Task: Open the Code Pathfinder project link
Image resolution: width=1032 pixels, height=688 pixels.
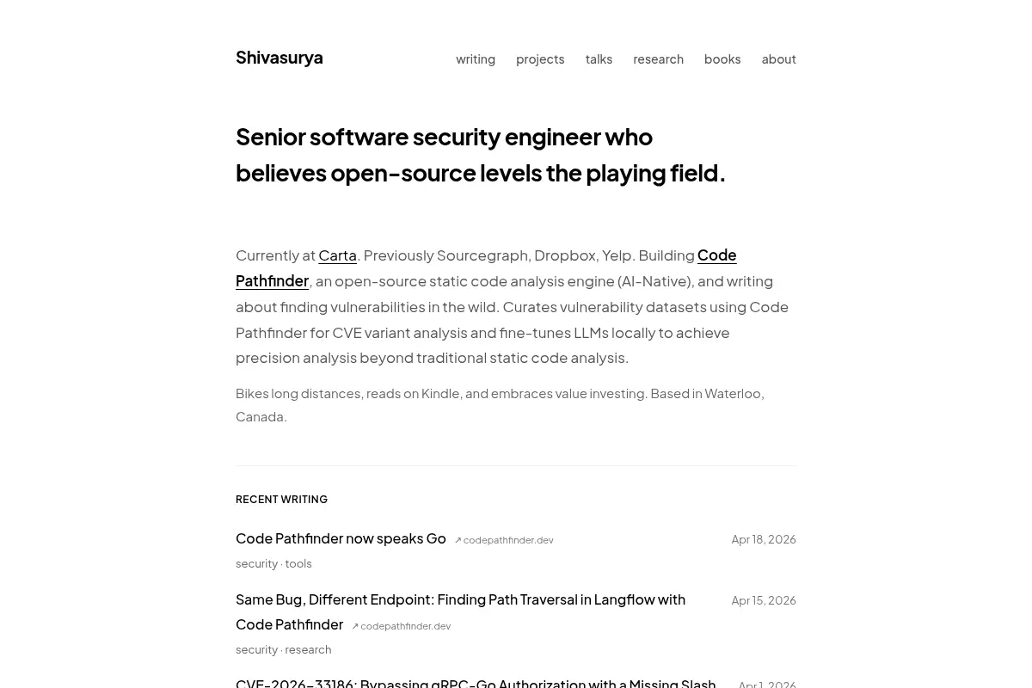Action: tap(486, 267)
